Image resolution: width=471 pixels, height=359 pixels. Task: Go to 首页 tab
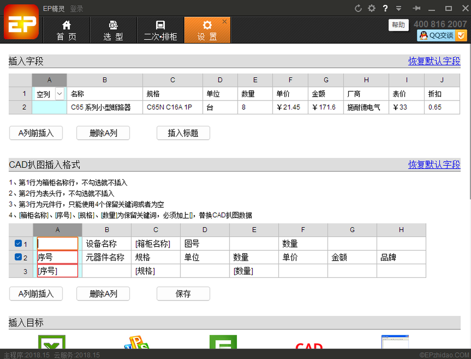tap(66, 30)
